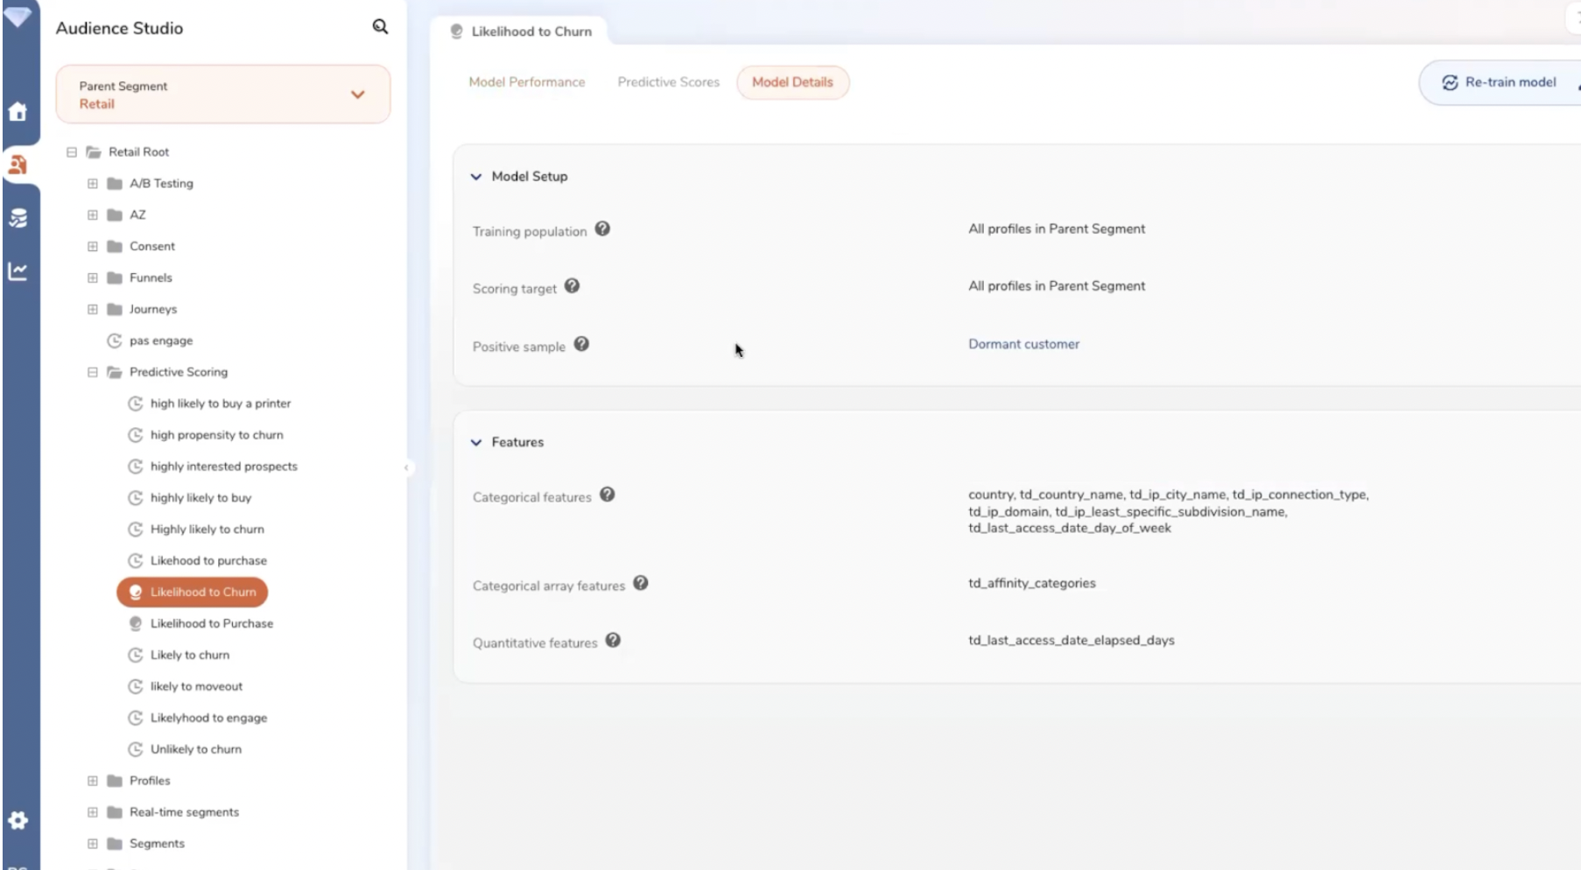The image size is (1581, 870).
Task: Show help for Training population
Action: tap(602, 229)
